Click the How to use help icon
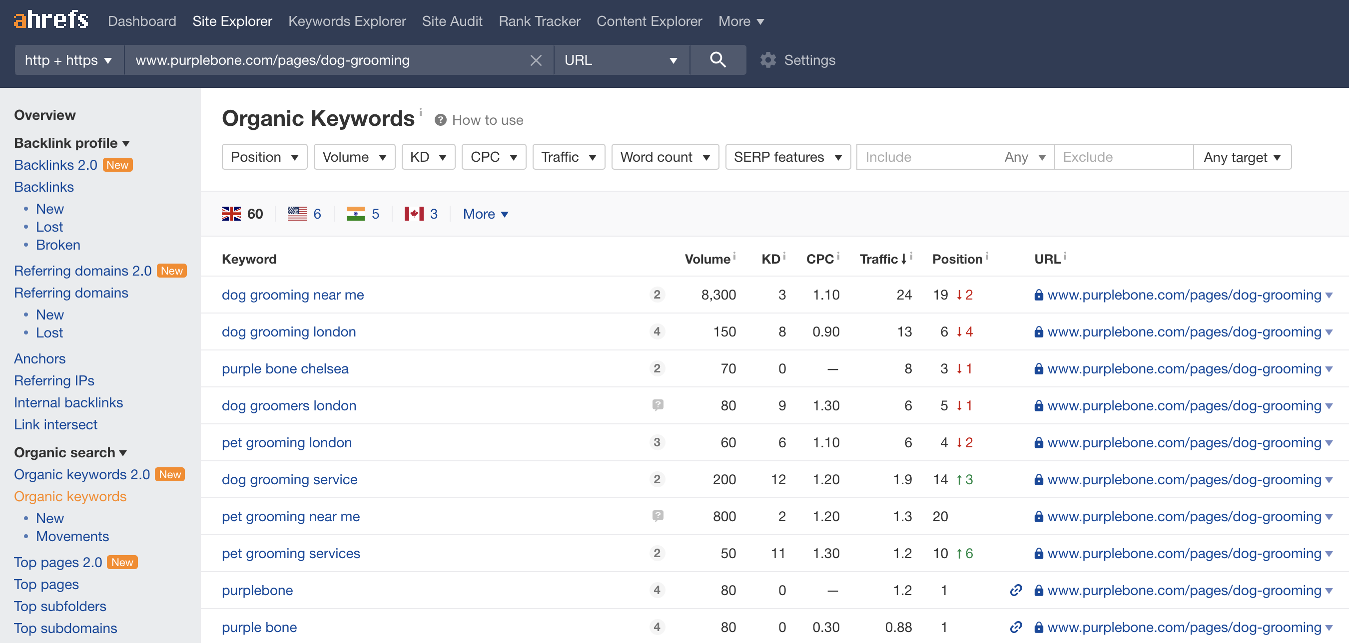Screen dimensions: 1349x643 click(x=440, y=120)
